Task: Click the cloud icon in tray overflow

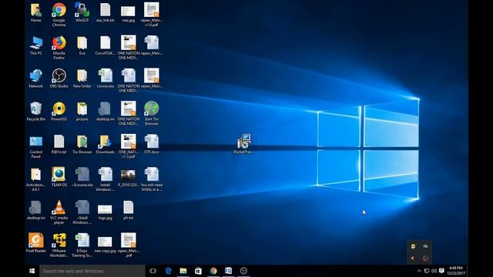Action: pos(425,246)
